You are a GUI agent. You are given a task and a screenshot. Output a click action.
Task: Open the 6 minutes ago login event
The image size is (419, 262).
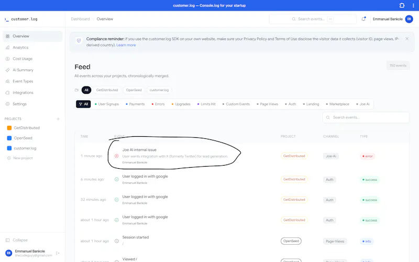(x=242, y=179)
